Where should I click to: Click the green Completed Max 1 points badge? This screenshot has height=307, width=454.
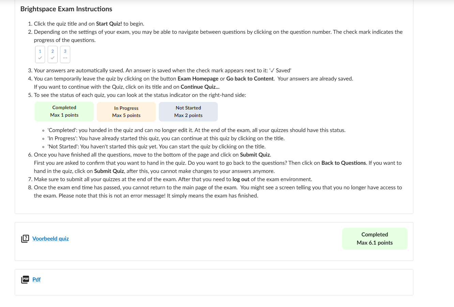[x=64, y=112]
